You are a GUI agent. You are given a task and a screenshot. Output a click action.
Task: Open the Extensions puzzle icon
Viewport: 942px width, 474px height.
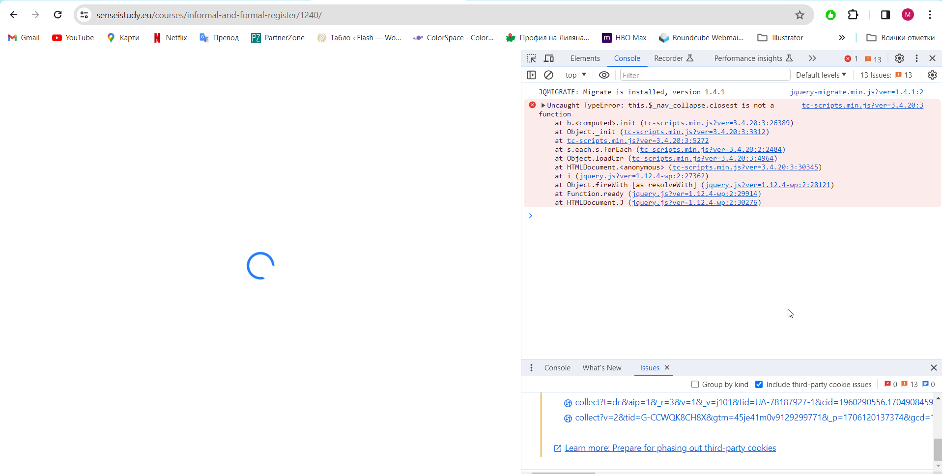tap(853, 15)
